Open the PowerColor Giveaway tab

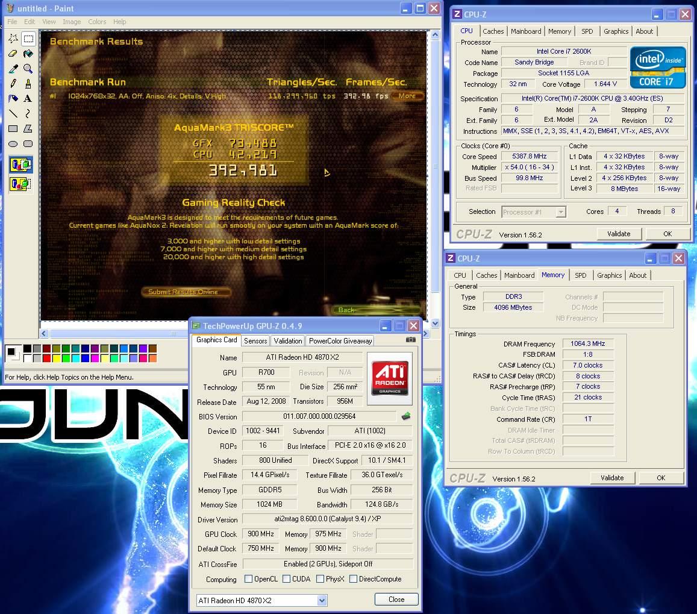coord(340,341)
